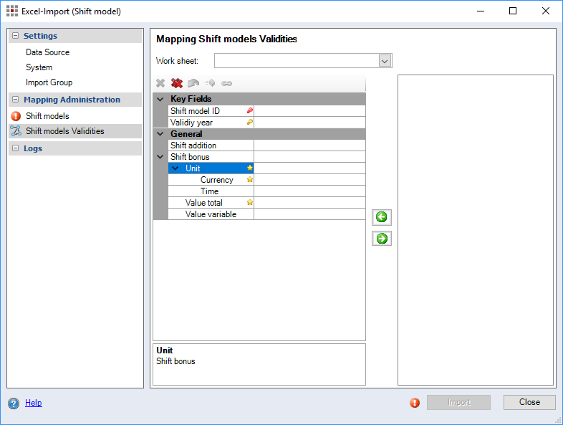Image resolution: width=563 pixels, height=425 pixels.
Task: Click the Validiy year value field
Action: point(309,123)
